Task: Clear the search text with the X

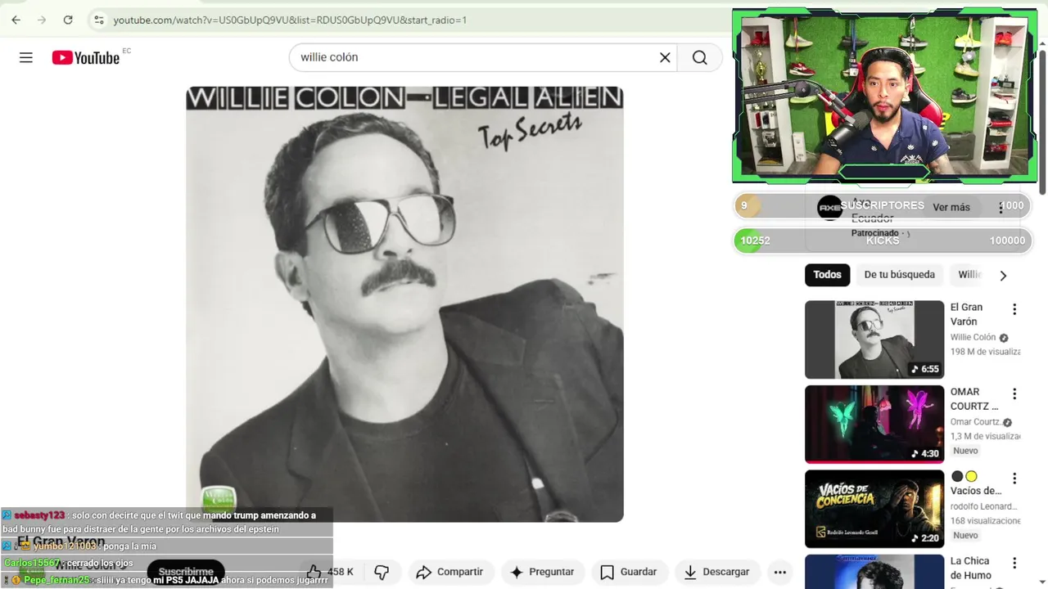Action: (x=665, y=57)
